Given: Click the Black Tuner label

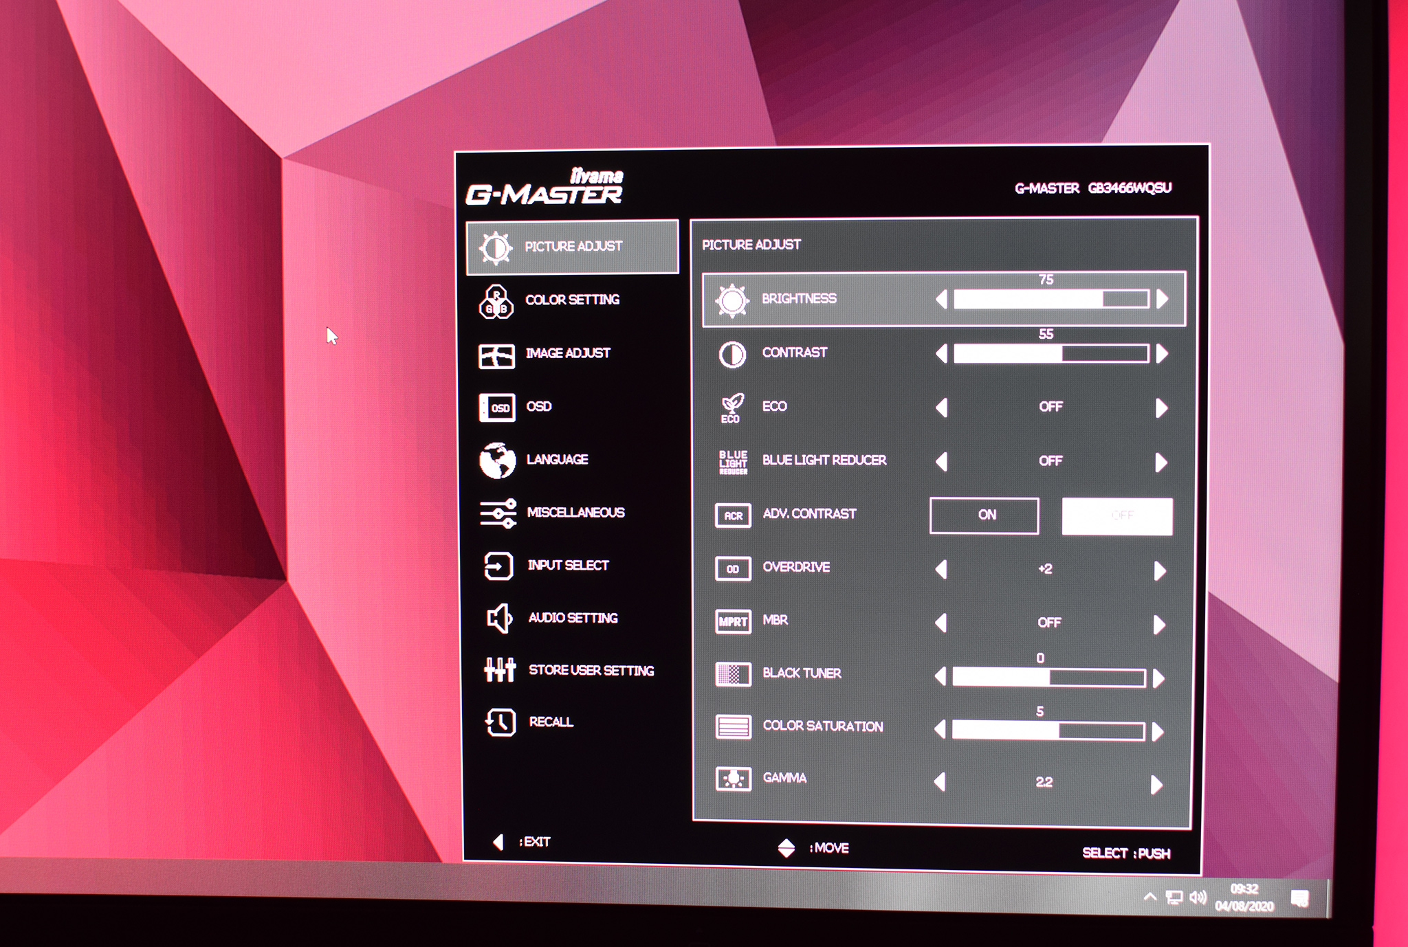Looking at the screenshot, I should [x=802, y=673].
